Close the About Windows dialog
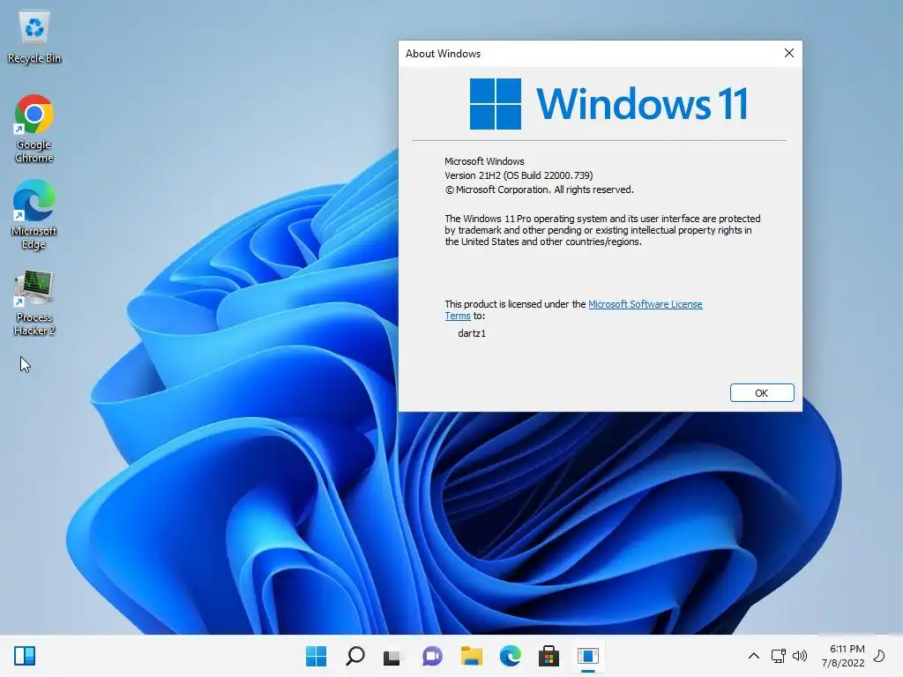Viewport: 903px width, 677px height. [x=789, y=53]
